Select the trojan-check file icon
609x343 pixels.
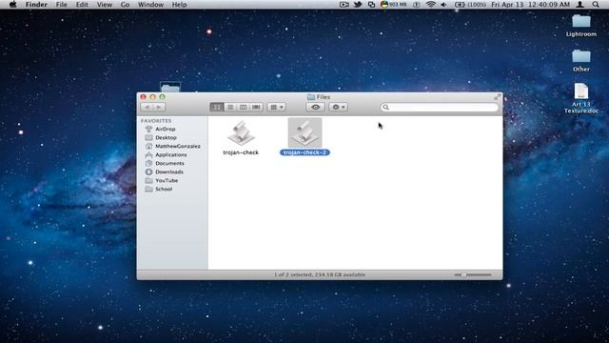point(241,133)
